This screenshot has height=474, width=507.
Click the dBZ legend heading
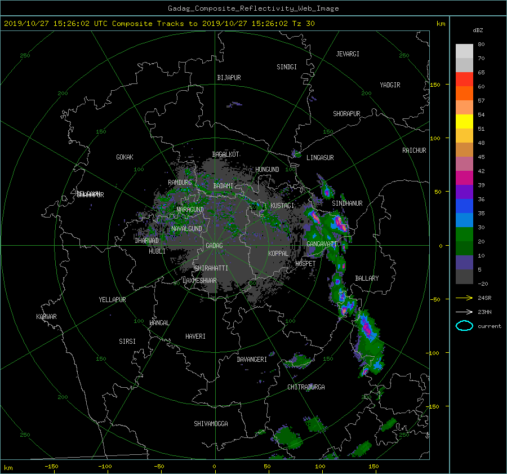(478, 30)
